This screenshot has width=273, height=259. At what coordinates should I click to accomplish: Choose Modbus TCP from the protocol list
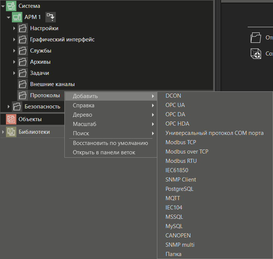point(181,142)
